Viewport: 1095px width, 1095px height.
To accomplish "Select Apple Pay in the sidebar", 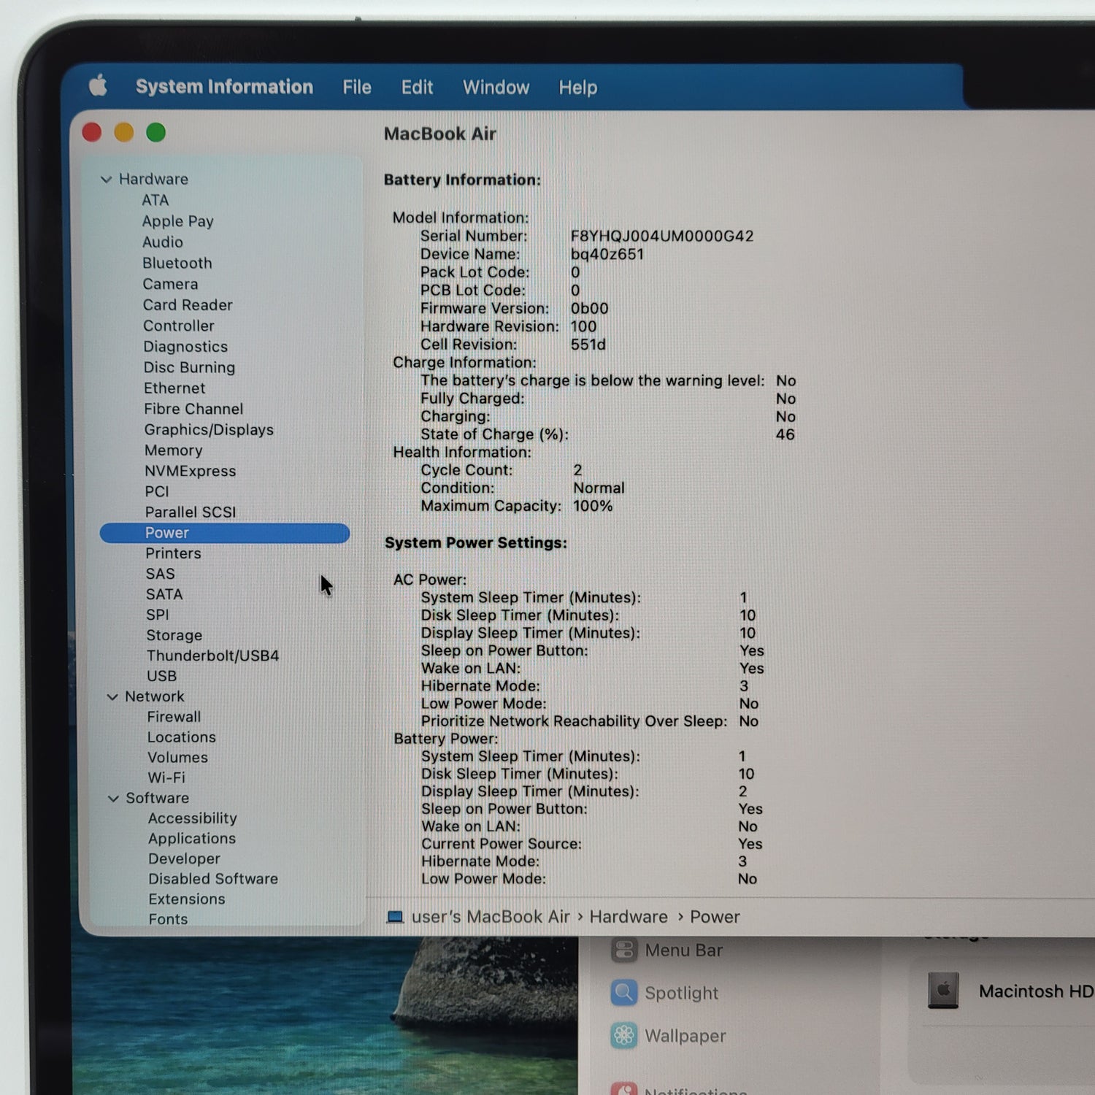I will tap(178, 221).
